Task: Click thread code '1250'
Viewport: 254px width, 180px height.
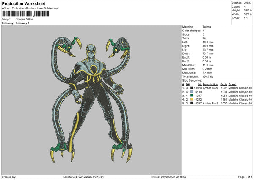Action: (224, 96)
